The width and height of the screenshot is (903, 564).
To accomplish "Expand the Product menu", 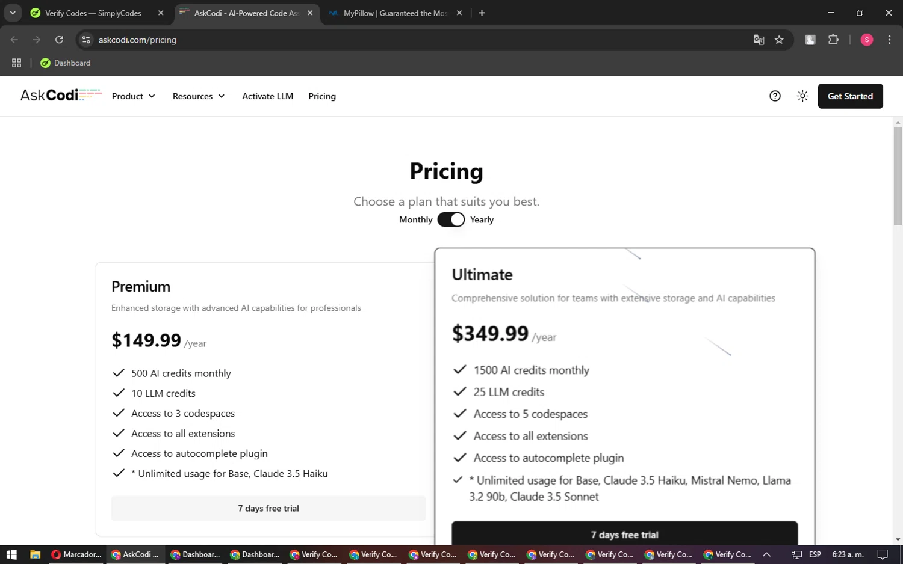I will (134, 96).
